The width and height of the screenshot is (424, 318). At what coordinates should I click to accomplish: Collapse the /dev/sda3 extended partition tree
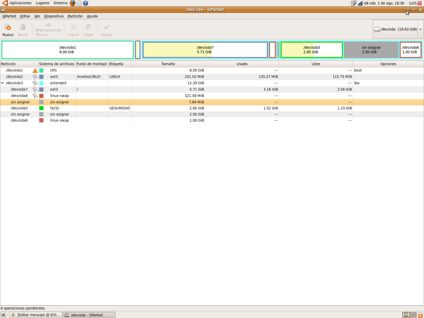click(2, 83)
